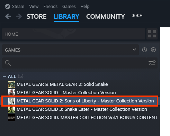Click Solid Snake game thumbnail icon

11,84
